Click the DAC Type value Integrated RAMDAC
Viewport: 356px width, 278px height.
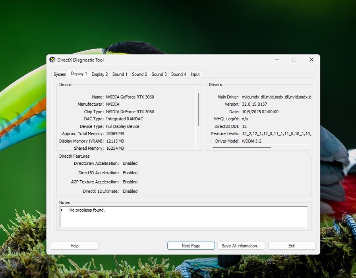click(125, 119)
